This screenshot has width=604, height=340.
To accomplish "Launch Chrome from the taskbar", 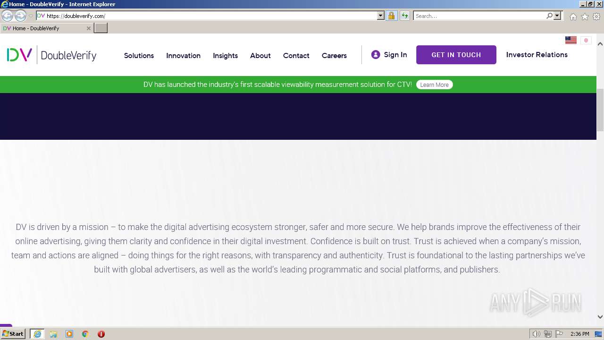I will pyautogui.click(x=85, y=334).
